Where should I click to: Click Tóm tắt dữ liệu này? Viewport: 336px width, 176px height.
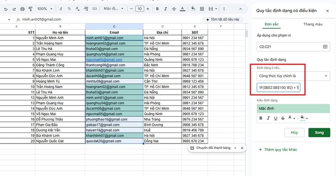tap(223, 20)
